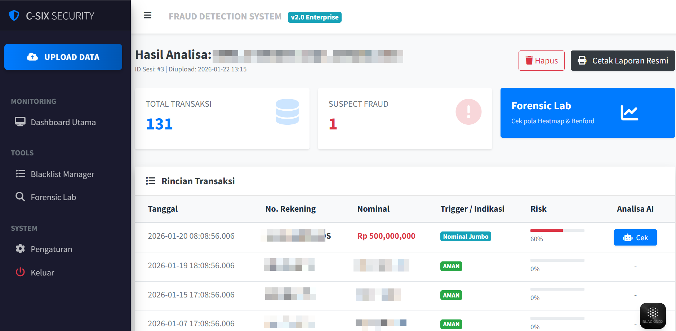
Task: Open Pengaturan via the gear icon
Action: (x=20, y=249)
